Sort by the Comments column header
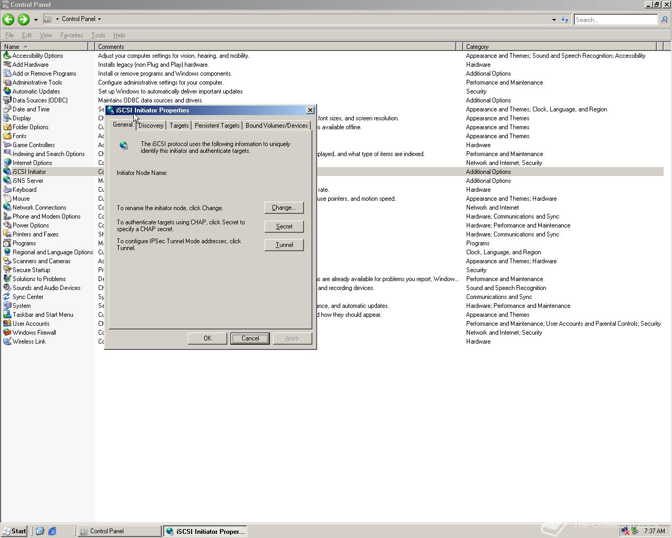Image resolution: width=672 pixels, height=538 pixels. click(276, 47)
